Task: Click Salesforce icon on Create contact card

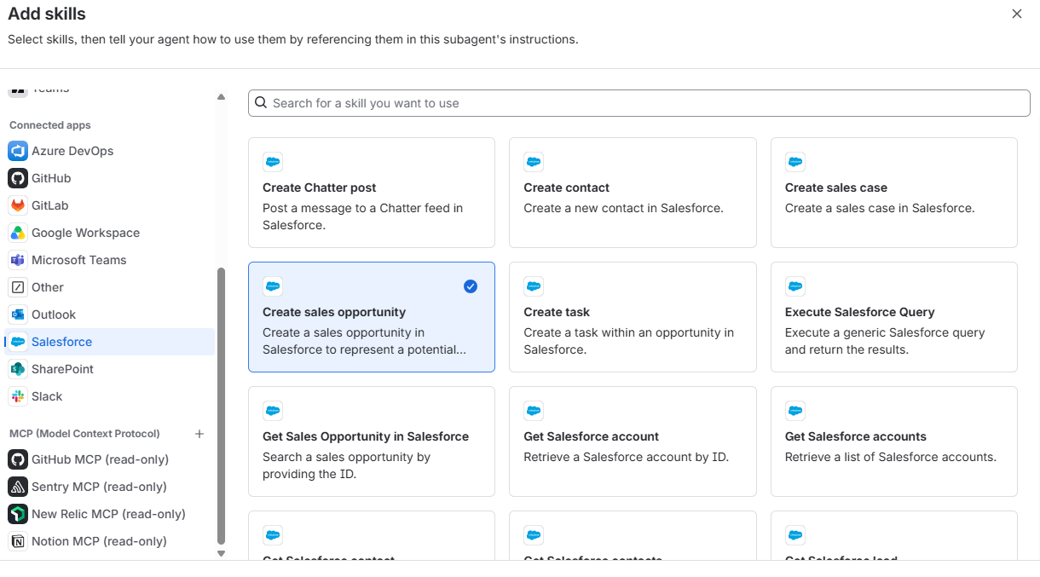Action: coord(534,162)
